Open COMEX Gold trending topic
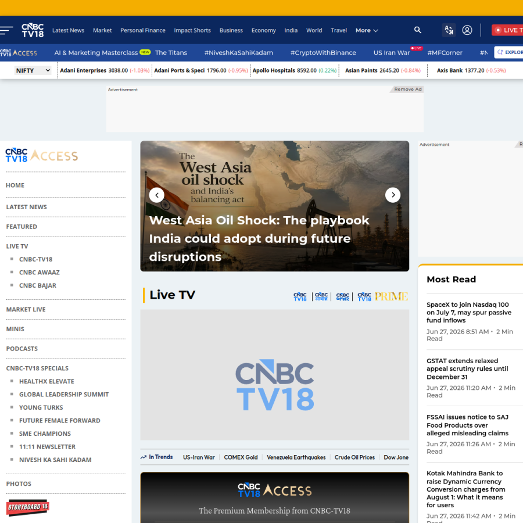Viewport: 523px width, 523px height. pyautogui.click(x=241, y=457)
